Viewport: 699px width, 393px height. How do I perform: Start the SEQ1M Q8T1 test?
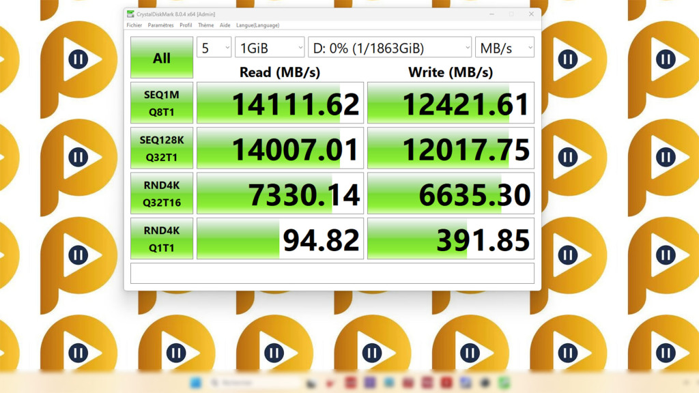click(x=161, y=103)
